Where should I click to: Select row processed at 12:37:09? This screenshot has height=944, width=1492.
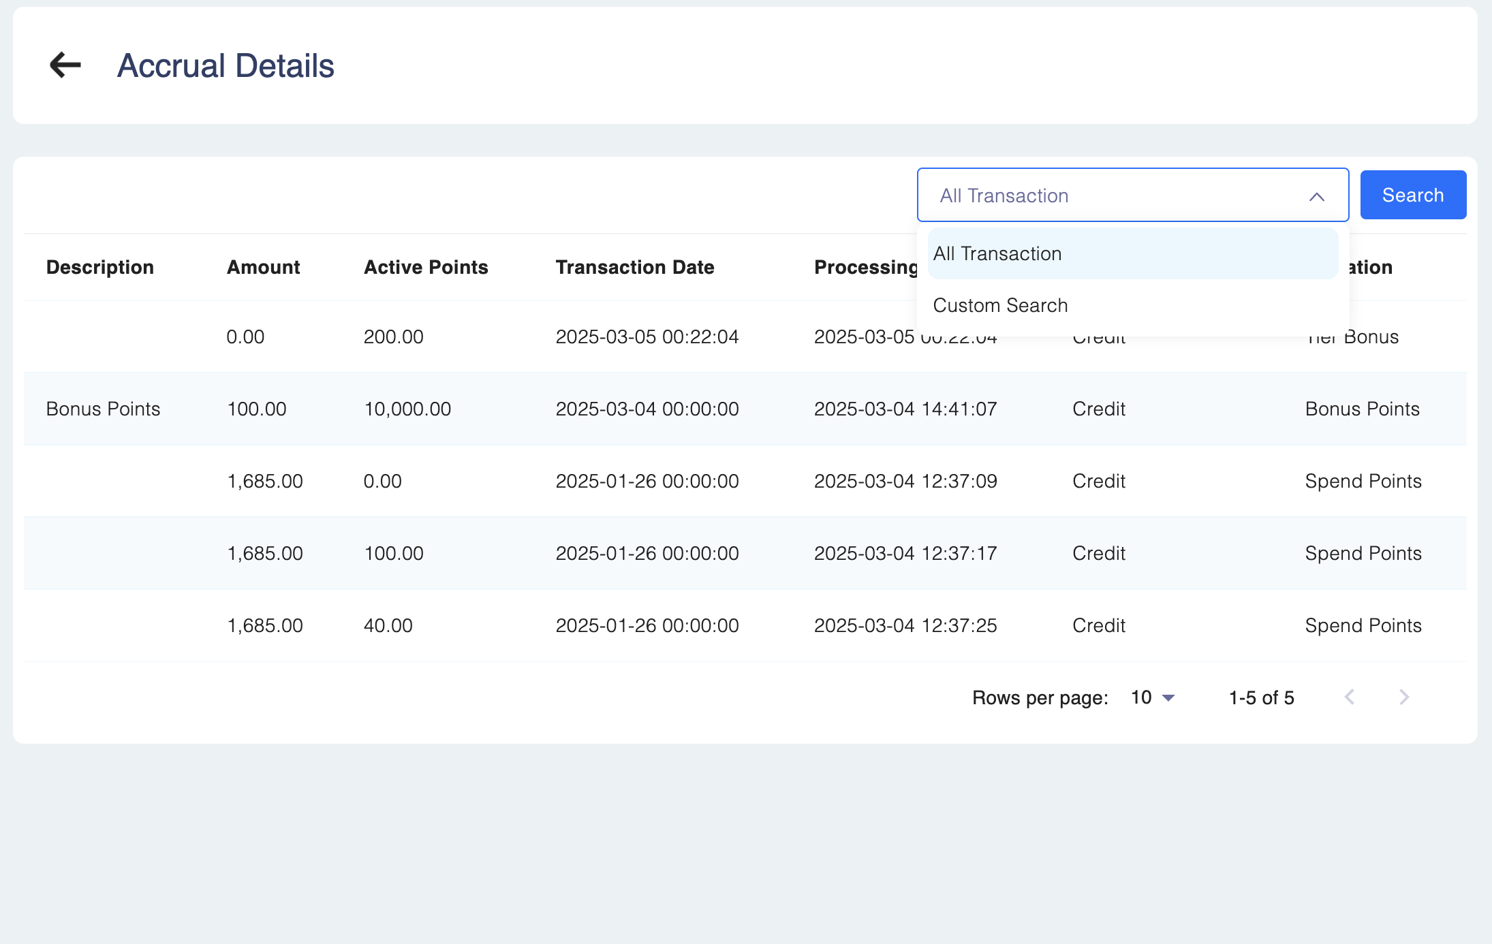(x=905, y=481)
